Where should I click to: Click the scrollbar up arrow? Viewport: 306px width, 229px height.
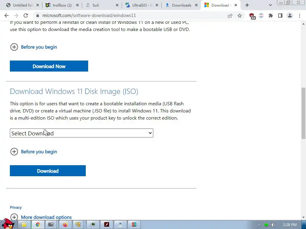(x=303, y=24)
